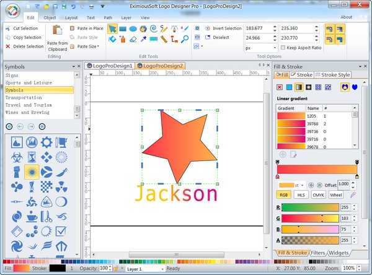Image resolution: width=372 pixels, height=275 pixels.
Task: Select the Zoom magnifier tool
Action: pos(185,39)
